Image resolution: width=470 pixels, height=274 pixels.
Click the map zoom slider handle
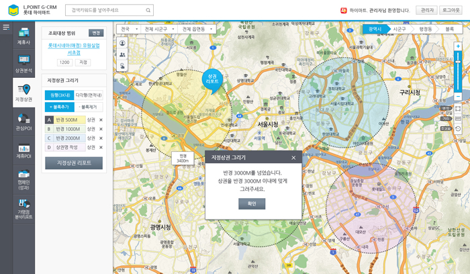coord(458,62)
